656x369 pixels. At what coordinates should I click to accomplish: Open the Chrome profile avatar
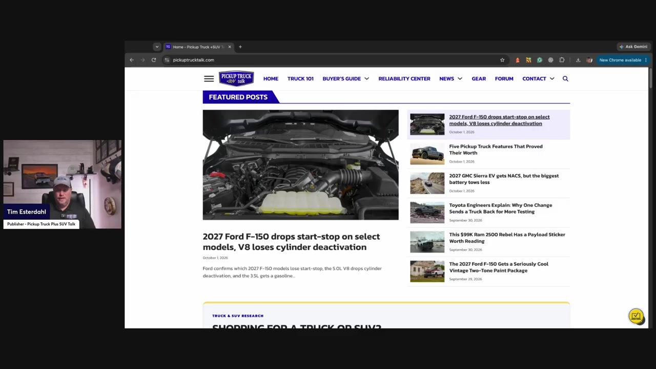tap(589, 60)
